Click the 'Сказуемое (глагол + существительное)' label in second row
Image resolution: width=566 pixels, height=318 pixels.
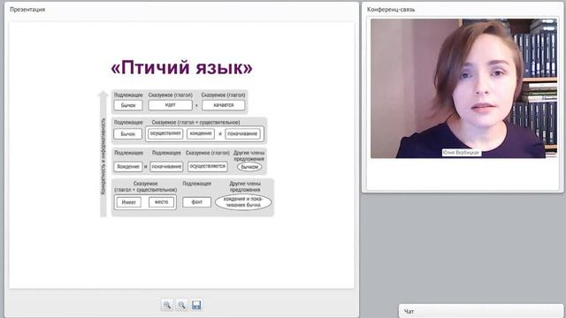(195, 122)
